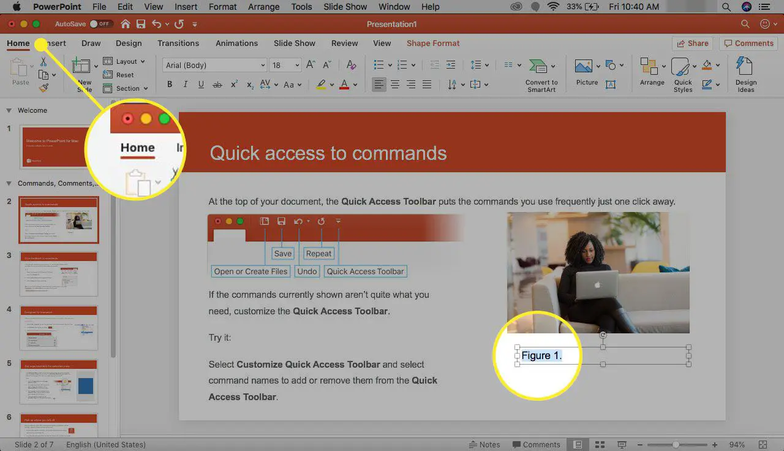This screenshot has height=451, width=784.
Task: Click the Repeat icon in title bar
Action: (x=179, y=24)
